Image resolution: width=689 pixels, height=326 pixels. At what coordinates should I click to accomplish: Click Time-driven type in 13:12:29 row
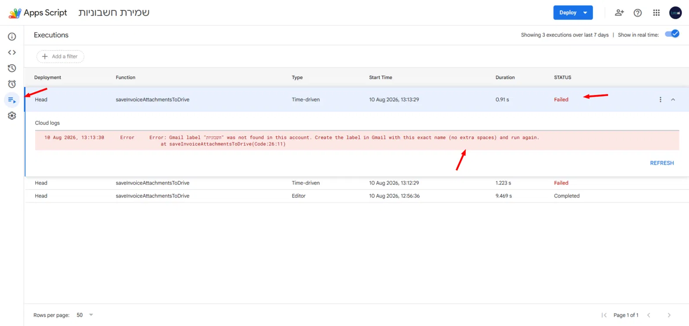point(306,183)
